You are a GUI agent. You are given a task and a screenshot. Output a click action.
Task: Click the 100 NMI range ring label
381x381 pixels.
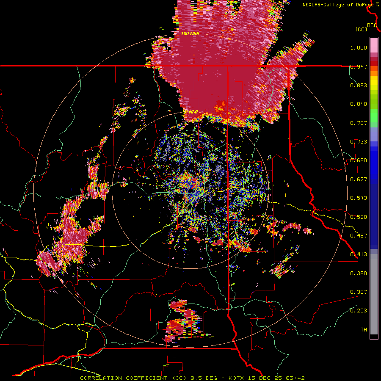(190, 33)
